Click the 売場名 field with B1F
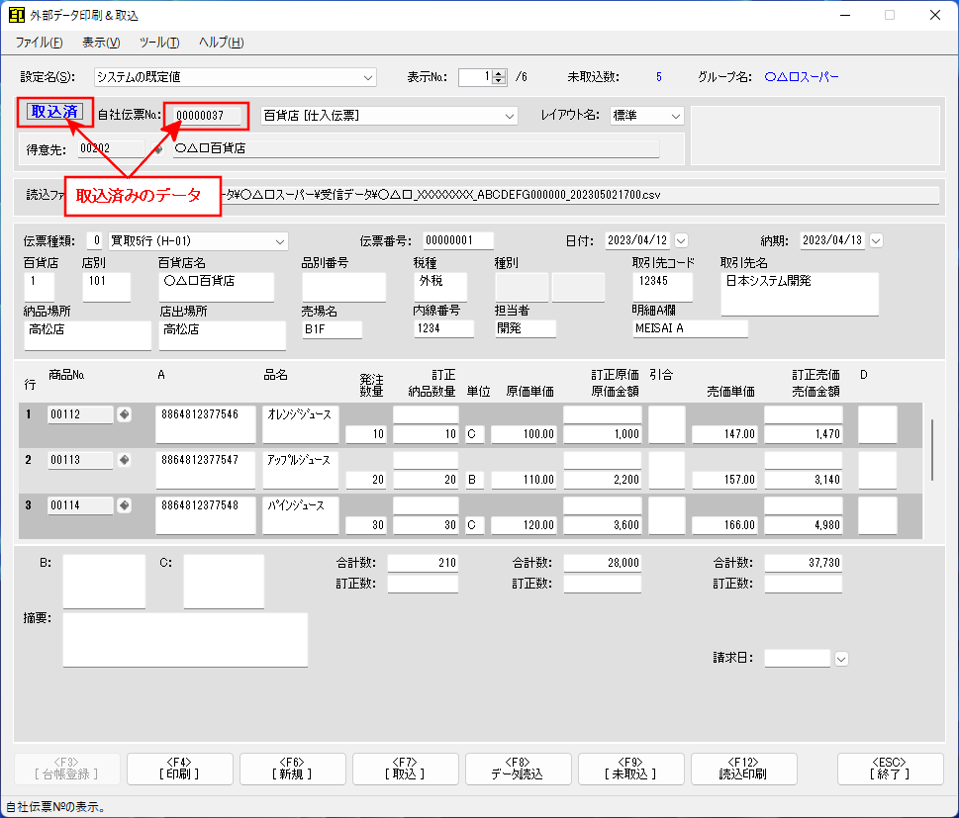The image size is (959, 818). coord(332,329)
